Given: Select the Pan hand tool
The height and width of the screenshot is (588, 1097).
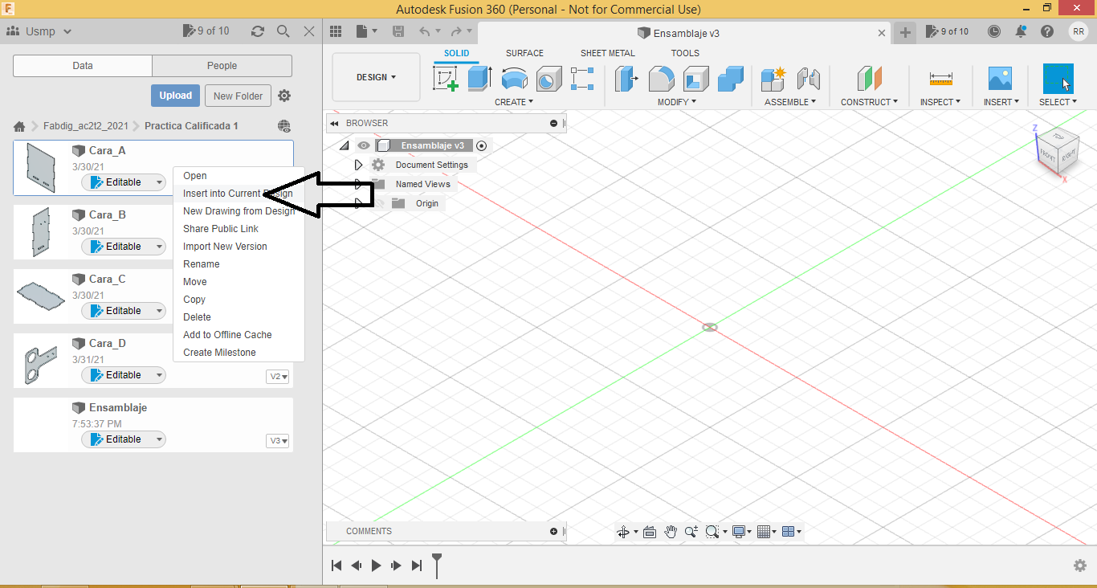Looking at the screenshot, I should tap(671, 532).
